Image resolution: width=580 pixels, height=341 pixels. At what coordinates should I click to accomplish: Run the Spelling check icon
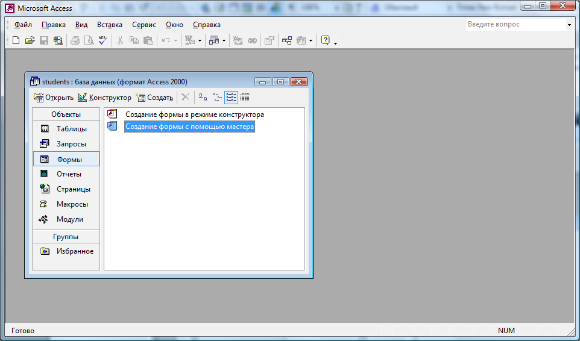(103, 40)
